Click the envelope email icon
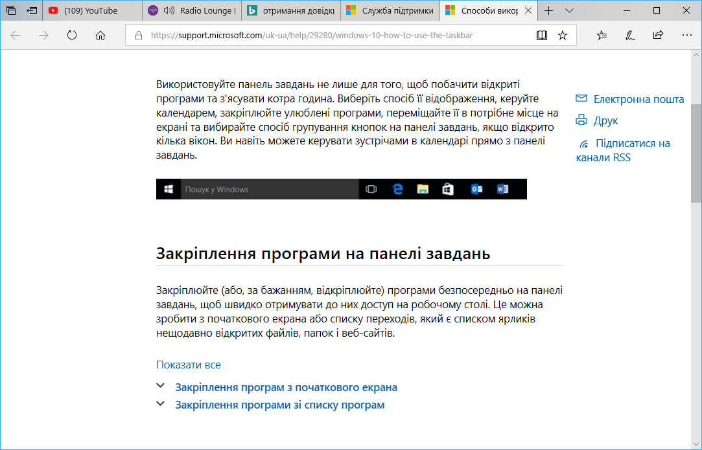This screenshot has height=450, width=702. click(x=581, y=98)
